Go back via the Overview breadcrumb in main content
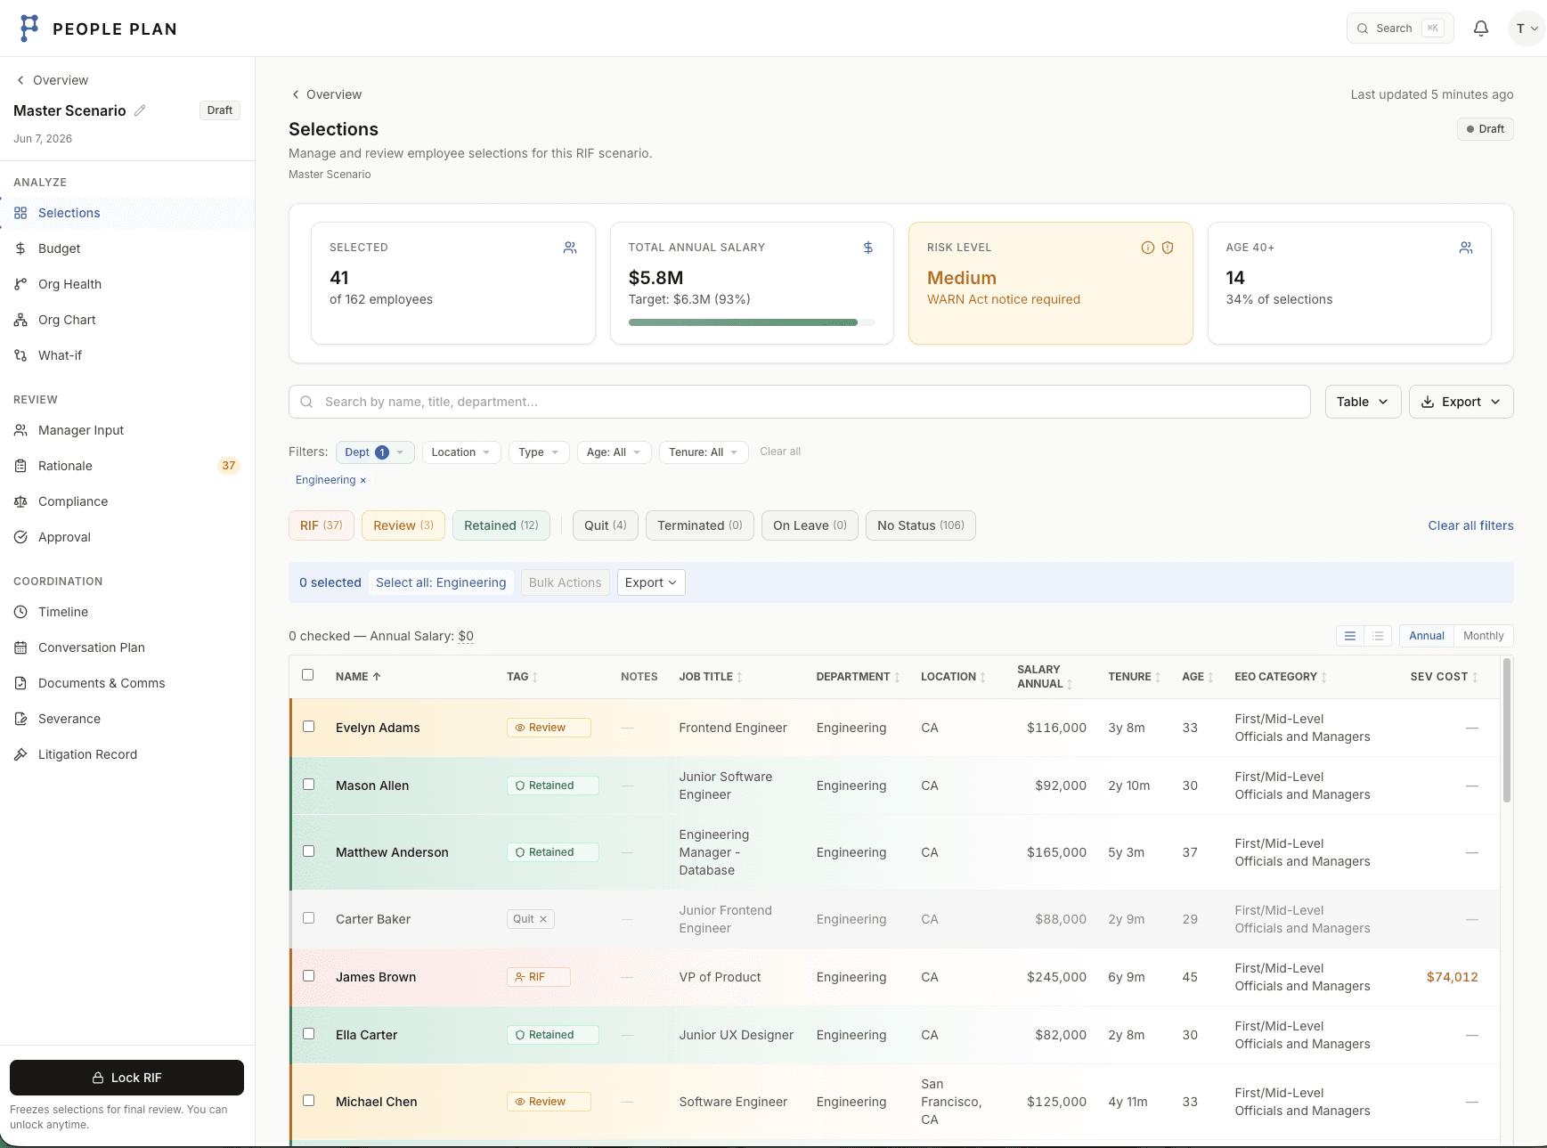This screenshot has width=1547, height=1148. click(326, 94)
